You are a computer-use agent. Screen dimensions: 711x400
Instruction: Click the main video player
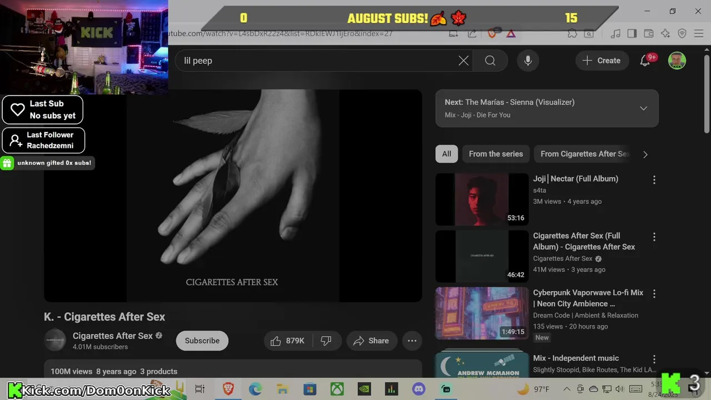pos(233,196)
